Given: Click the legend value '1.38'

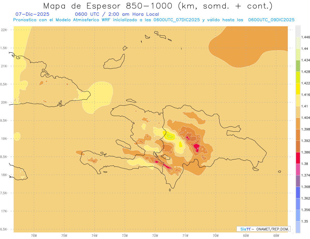Looking at the screenshot, I should pos(305,164).
